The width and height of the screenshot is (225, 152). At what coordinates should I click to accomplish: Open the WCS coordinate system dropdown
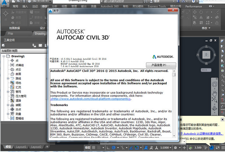[206, 70]
